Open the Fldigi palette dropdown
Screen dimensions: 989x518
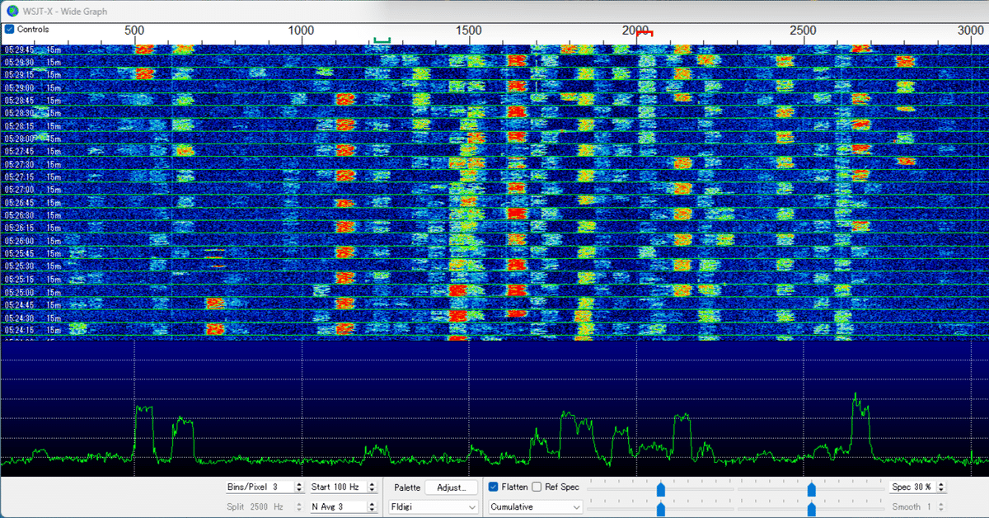pyautogui.click(x=433, y=506)
